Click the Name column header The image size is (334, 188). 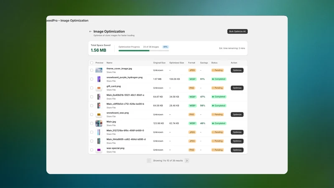point(109,63)
